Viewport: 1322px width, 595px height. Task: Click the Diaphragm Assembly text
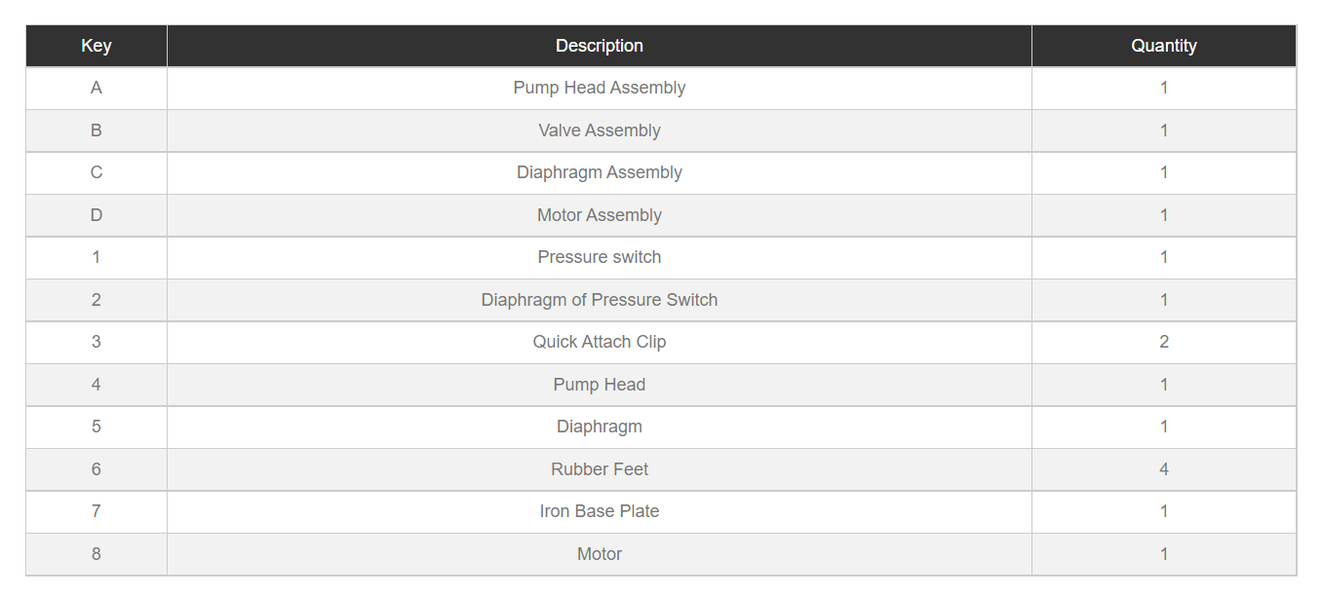click(600, 172)
